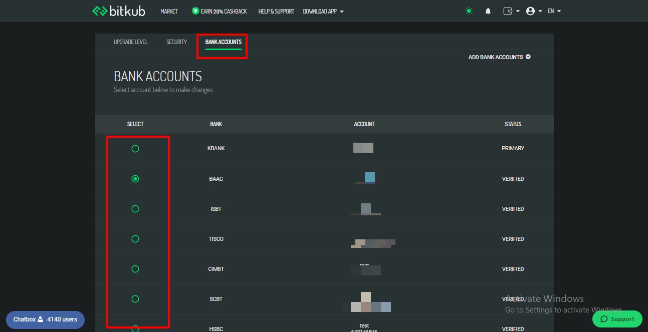Click the Bitkub logo
Screen dimensions: 648x332
tap(118, 11)
